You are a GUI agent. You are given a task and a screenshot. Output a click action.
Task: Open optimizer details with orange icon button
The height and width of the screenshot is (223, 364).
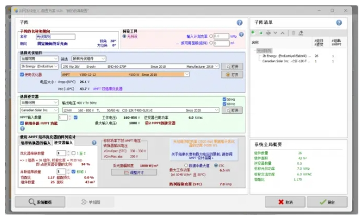232,74
